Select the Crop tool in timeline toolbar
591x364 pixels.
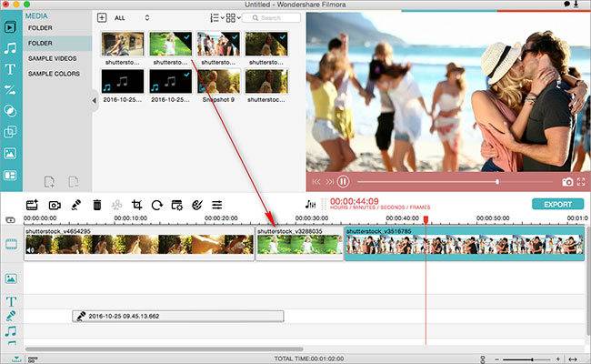137,206
